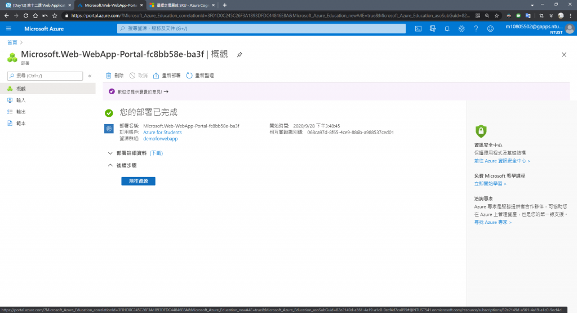The height and width of the screenshot is (313, 577).
Task: Click the correlation ID value 068ca97d-8f65
Action: pyautogui.click(x=350, y=132)
